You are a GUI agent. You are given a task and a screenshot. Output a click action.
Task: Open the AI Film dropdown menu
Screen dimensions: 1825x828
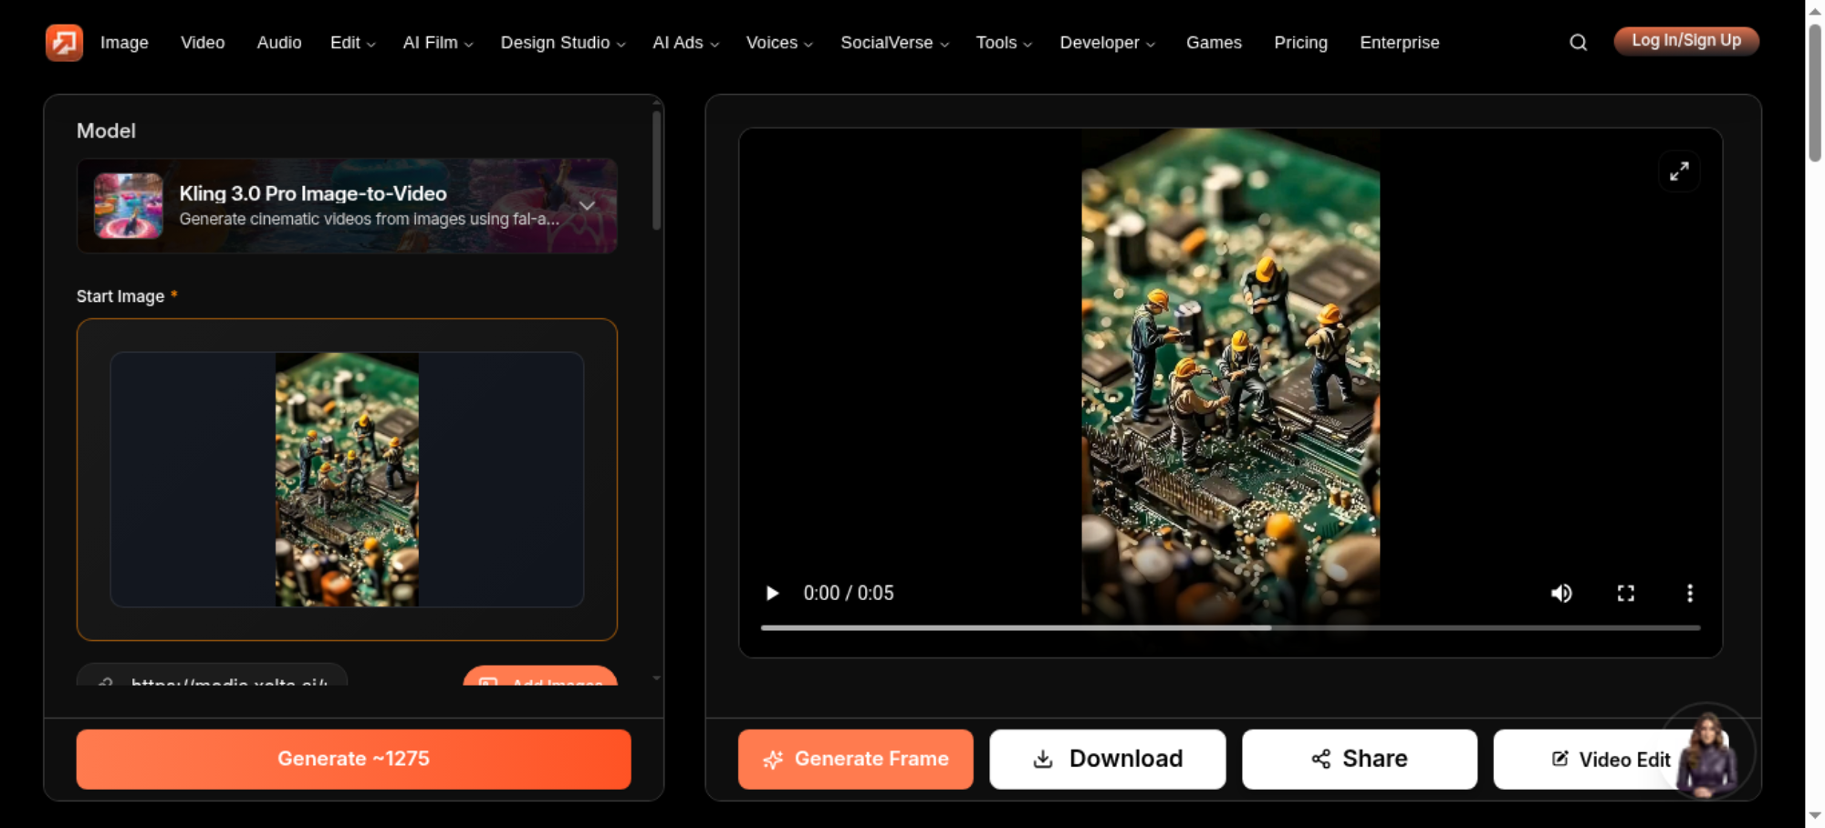438,43
